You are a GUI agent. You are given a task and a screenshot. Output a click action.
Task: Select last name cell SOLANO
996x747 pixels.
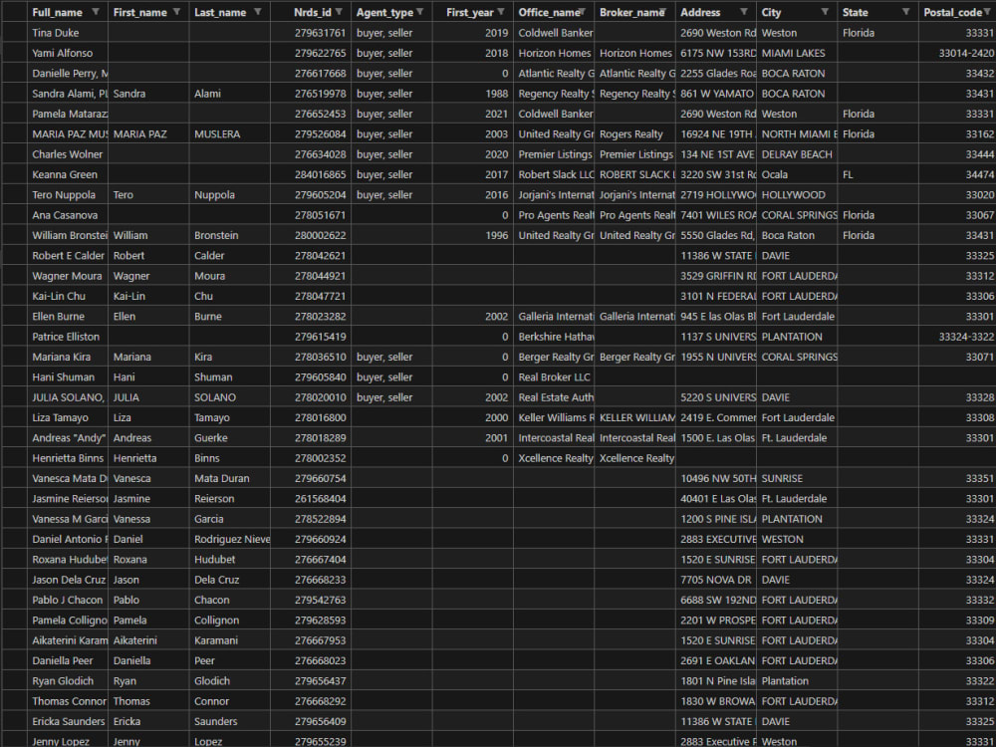click(x=229, y=397)
